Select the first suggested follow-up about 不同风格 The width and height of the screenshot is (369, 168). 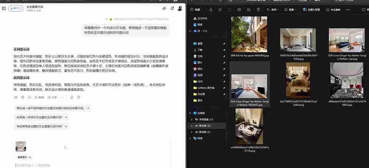tap(53, 108)
